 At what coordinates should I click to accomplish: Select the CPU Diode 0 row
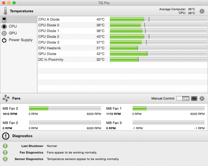point(122,25)
